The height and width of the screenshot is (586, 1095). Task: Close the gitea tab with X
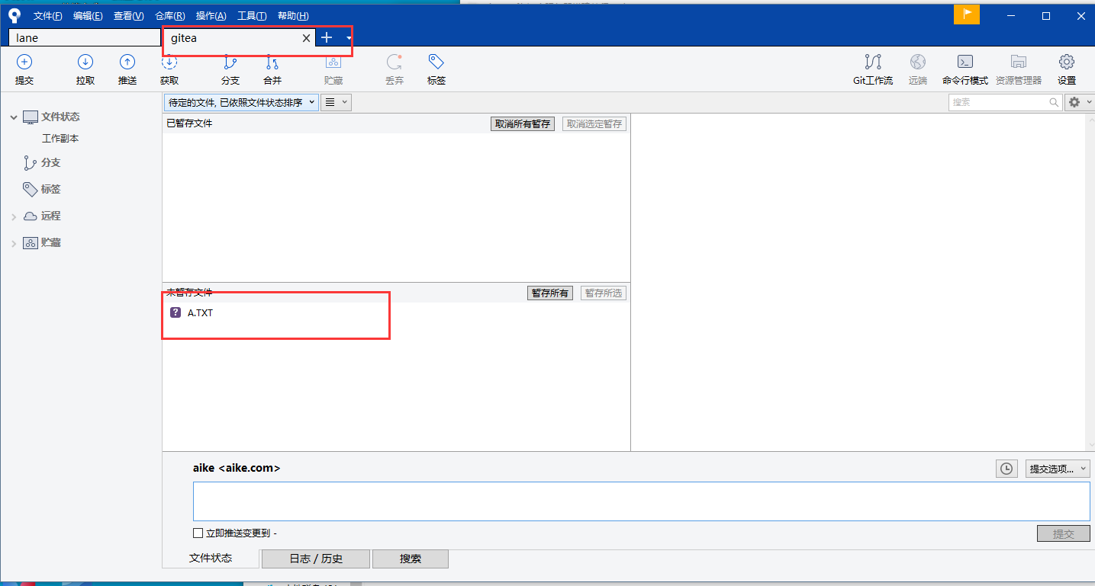(x=307, y=38)
